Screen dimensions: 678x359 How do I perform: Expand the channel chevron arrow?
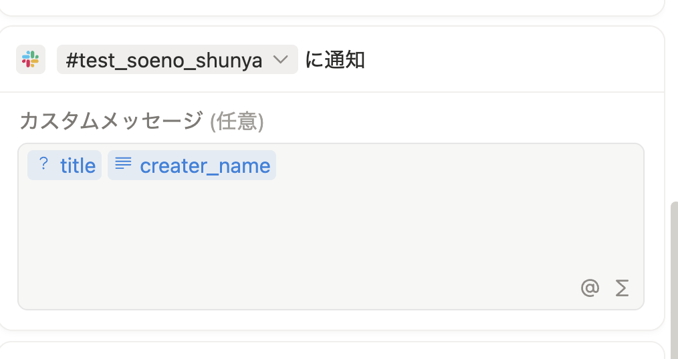281,59
